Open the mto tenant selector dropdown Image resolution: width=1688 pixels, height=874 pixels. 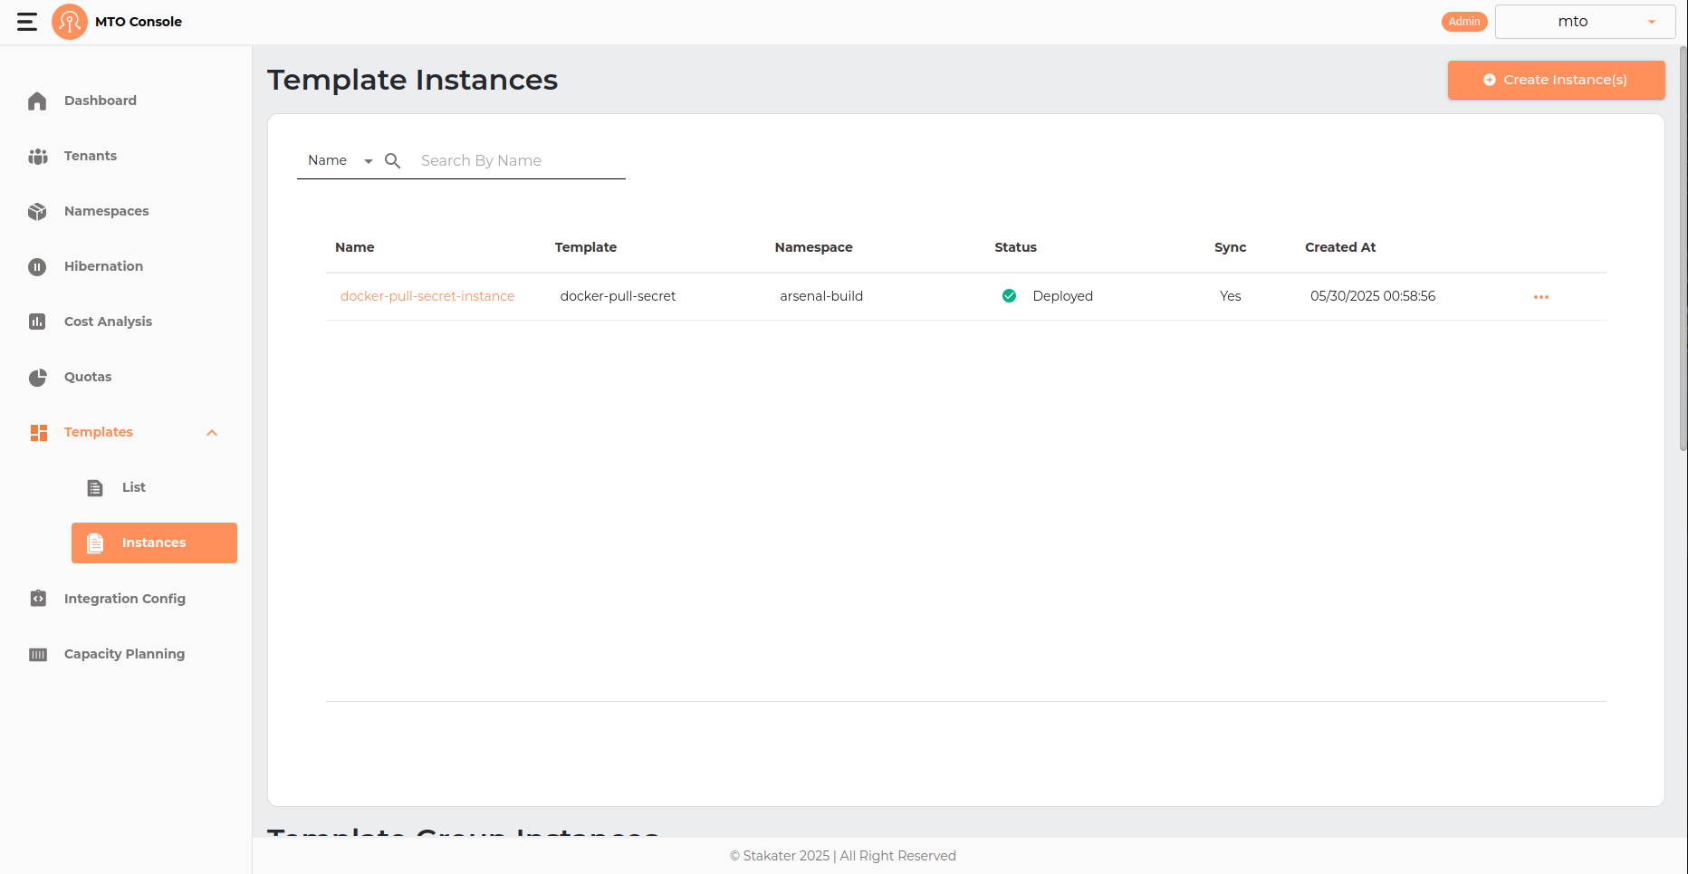click(x=1585, y=22)
